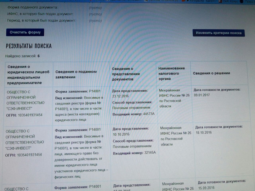This screenshot has height=191, width=255.
Task: Open the 'Сайт Комус' bookmark
Action: point(228,1)
